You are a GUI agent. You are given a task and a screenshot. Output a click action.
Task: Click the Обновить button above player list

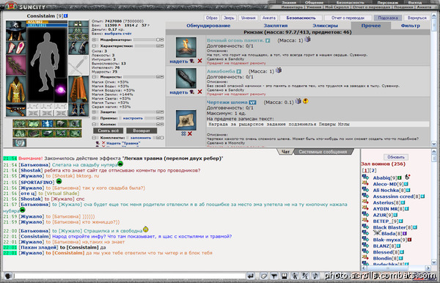pos(396,157)
